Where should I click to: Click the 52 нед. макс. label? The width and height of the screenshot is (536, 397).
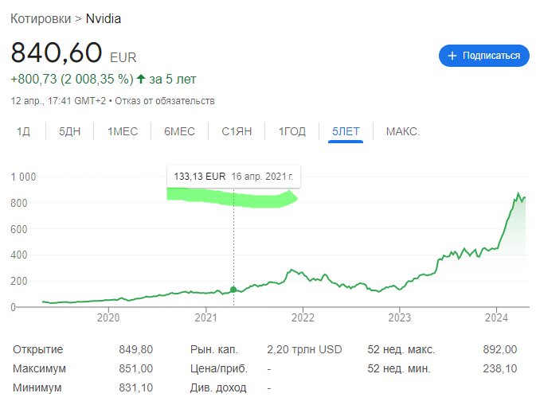click(x=401, y=349)
